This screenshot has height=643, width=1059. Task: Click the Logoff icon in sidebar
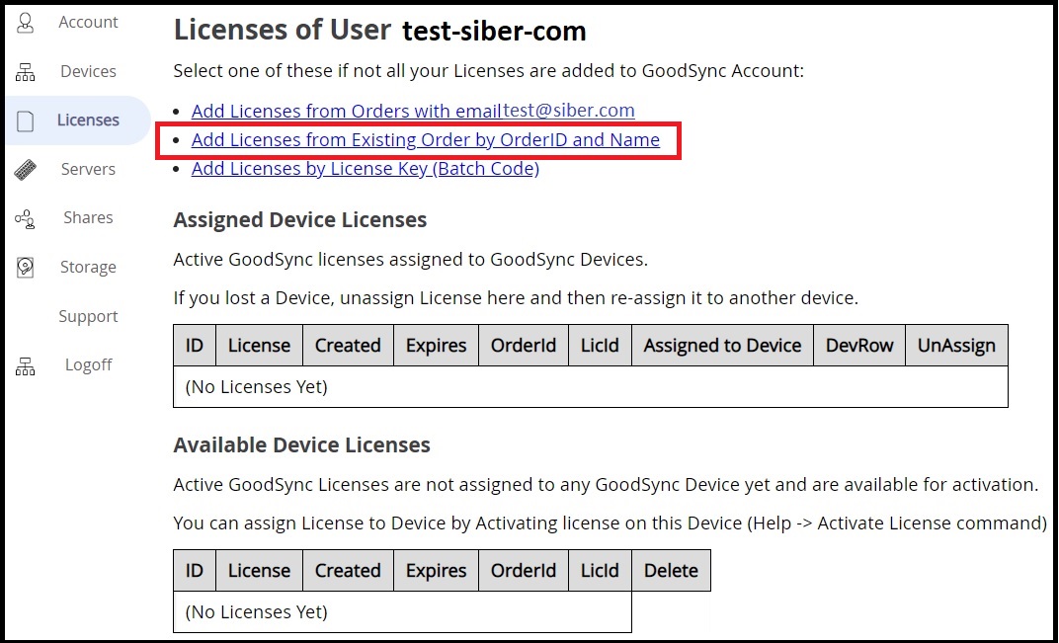(x=26, y=365)
